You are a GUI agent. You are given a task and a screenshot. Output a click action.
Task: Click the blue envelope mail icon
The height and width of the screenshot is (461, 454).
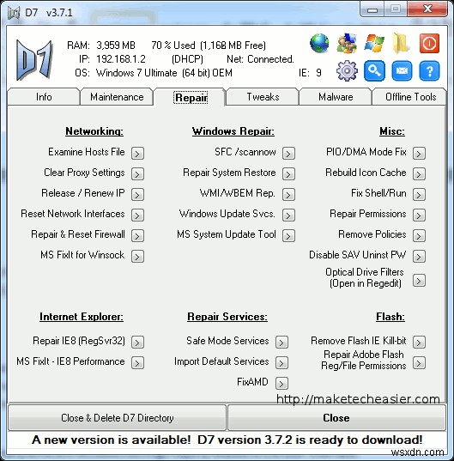click(402, 71)
